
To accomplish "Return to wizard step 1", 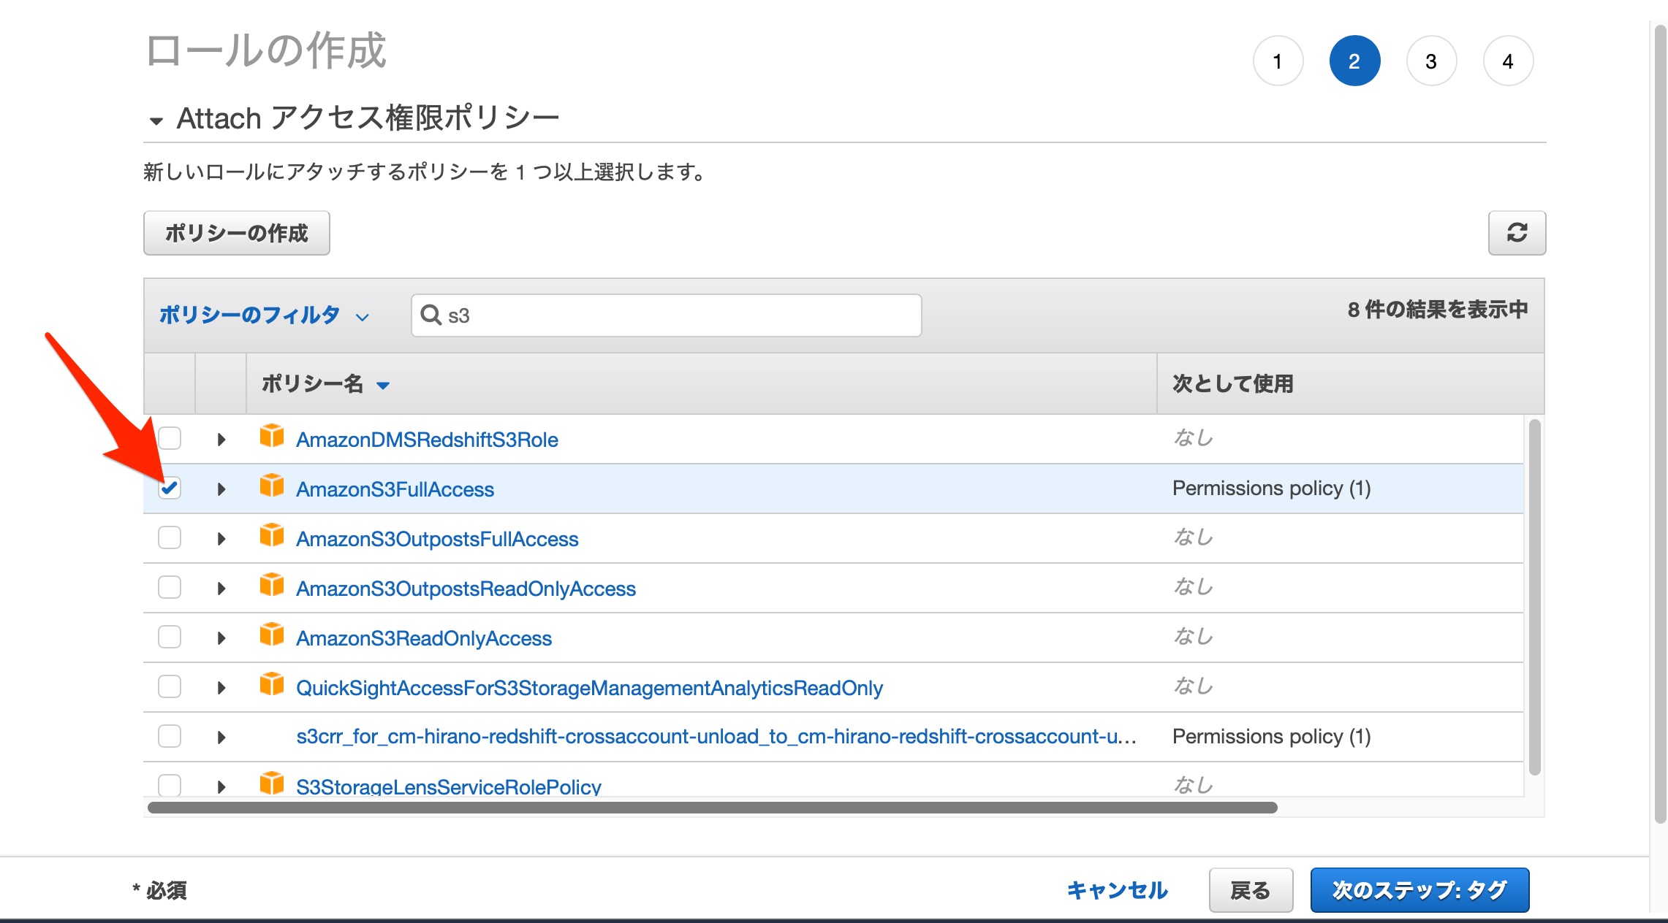I will click(1278, 61).
